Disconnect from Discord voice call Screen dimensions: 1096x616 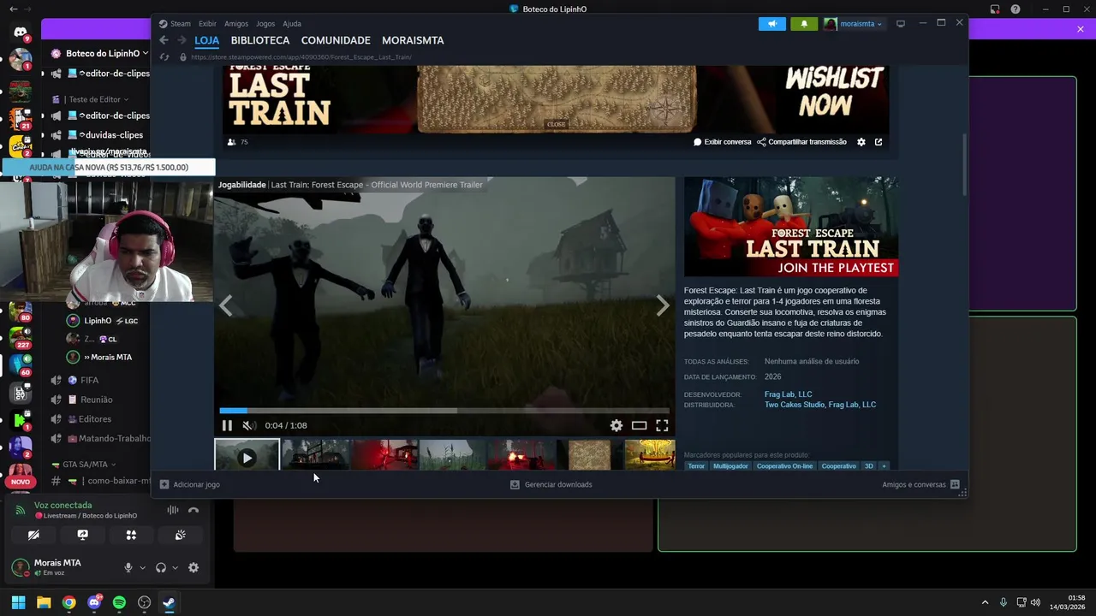pos(194,510)
